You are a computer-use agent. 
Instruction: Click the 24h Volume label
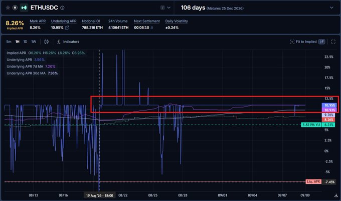[118, 21]
